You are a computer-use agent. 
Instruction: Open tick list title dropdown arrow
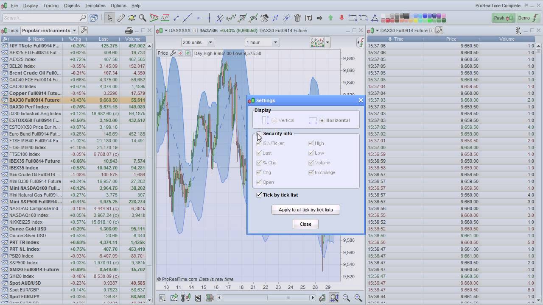[377, 30]
